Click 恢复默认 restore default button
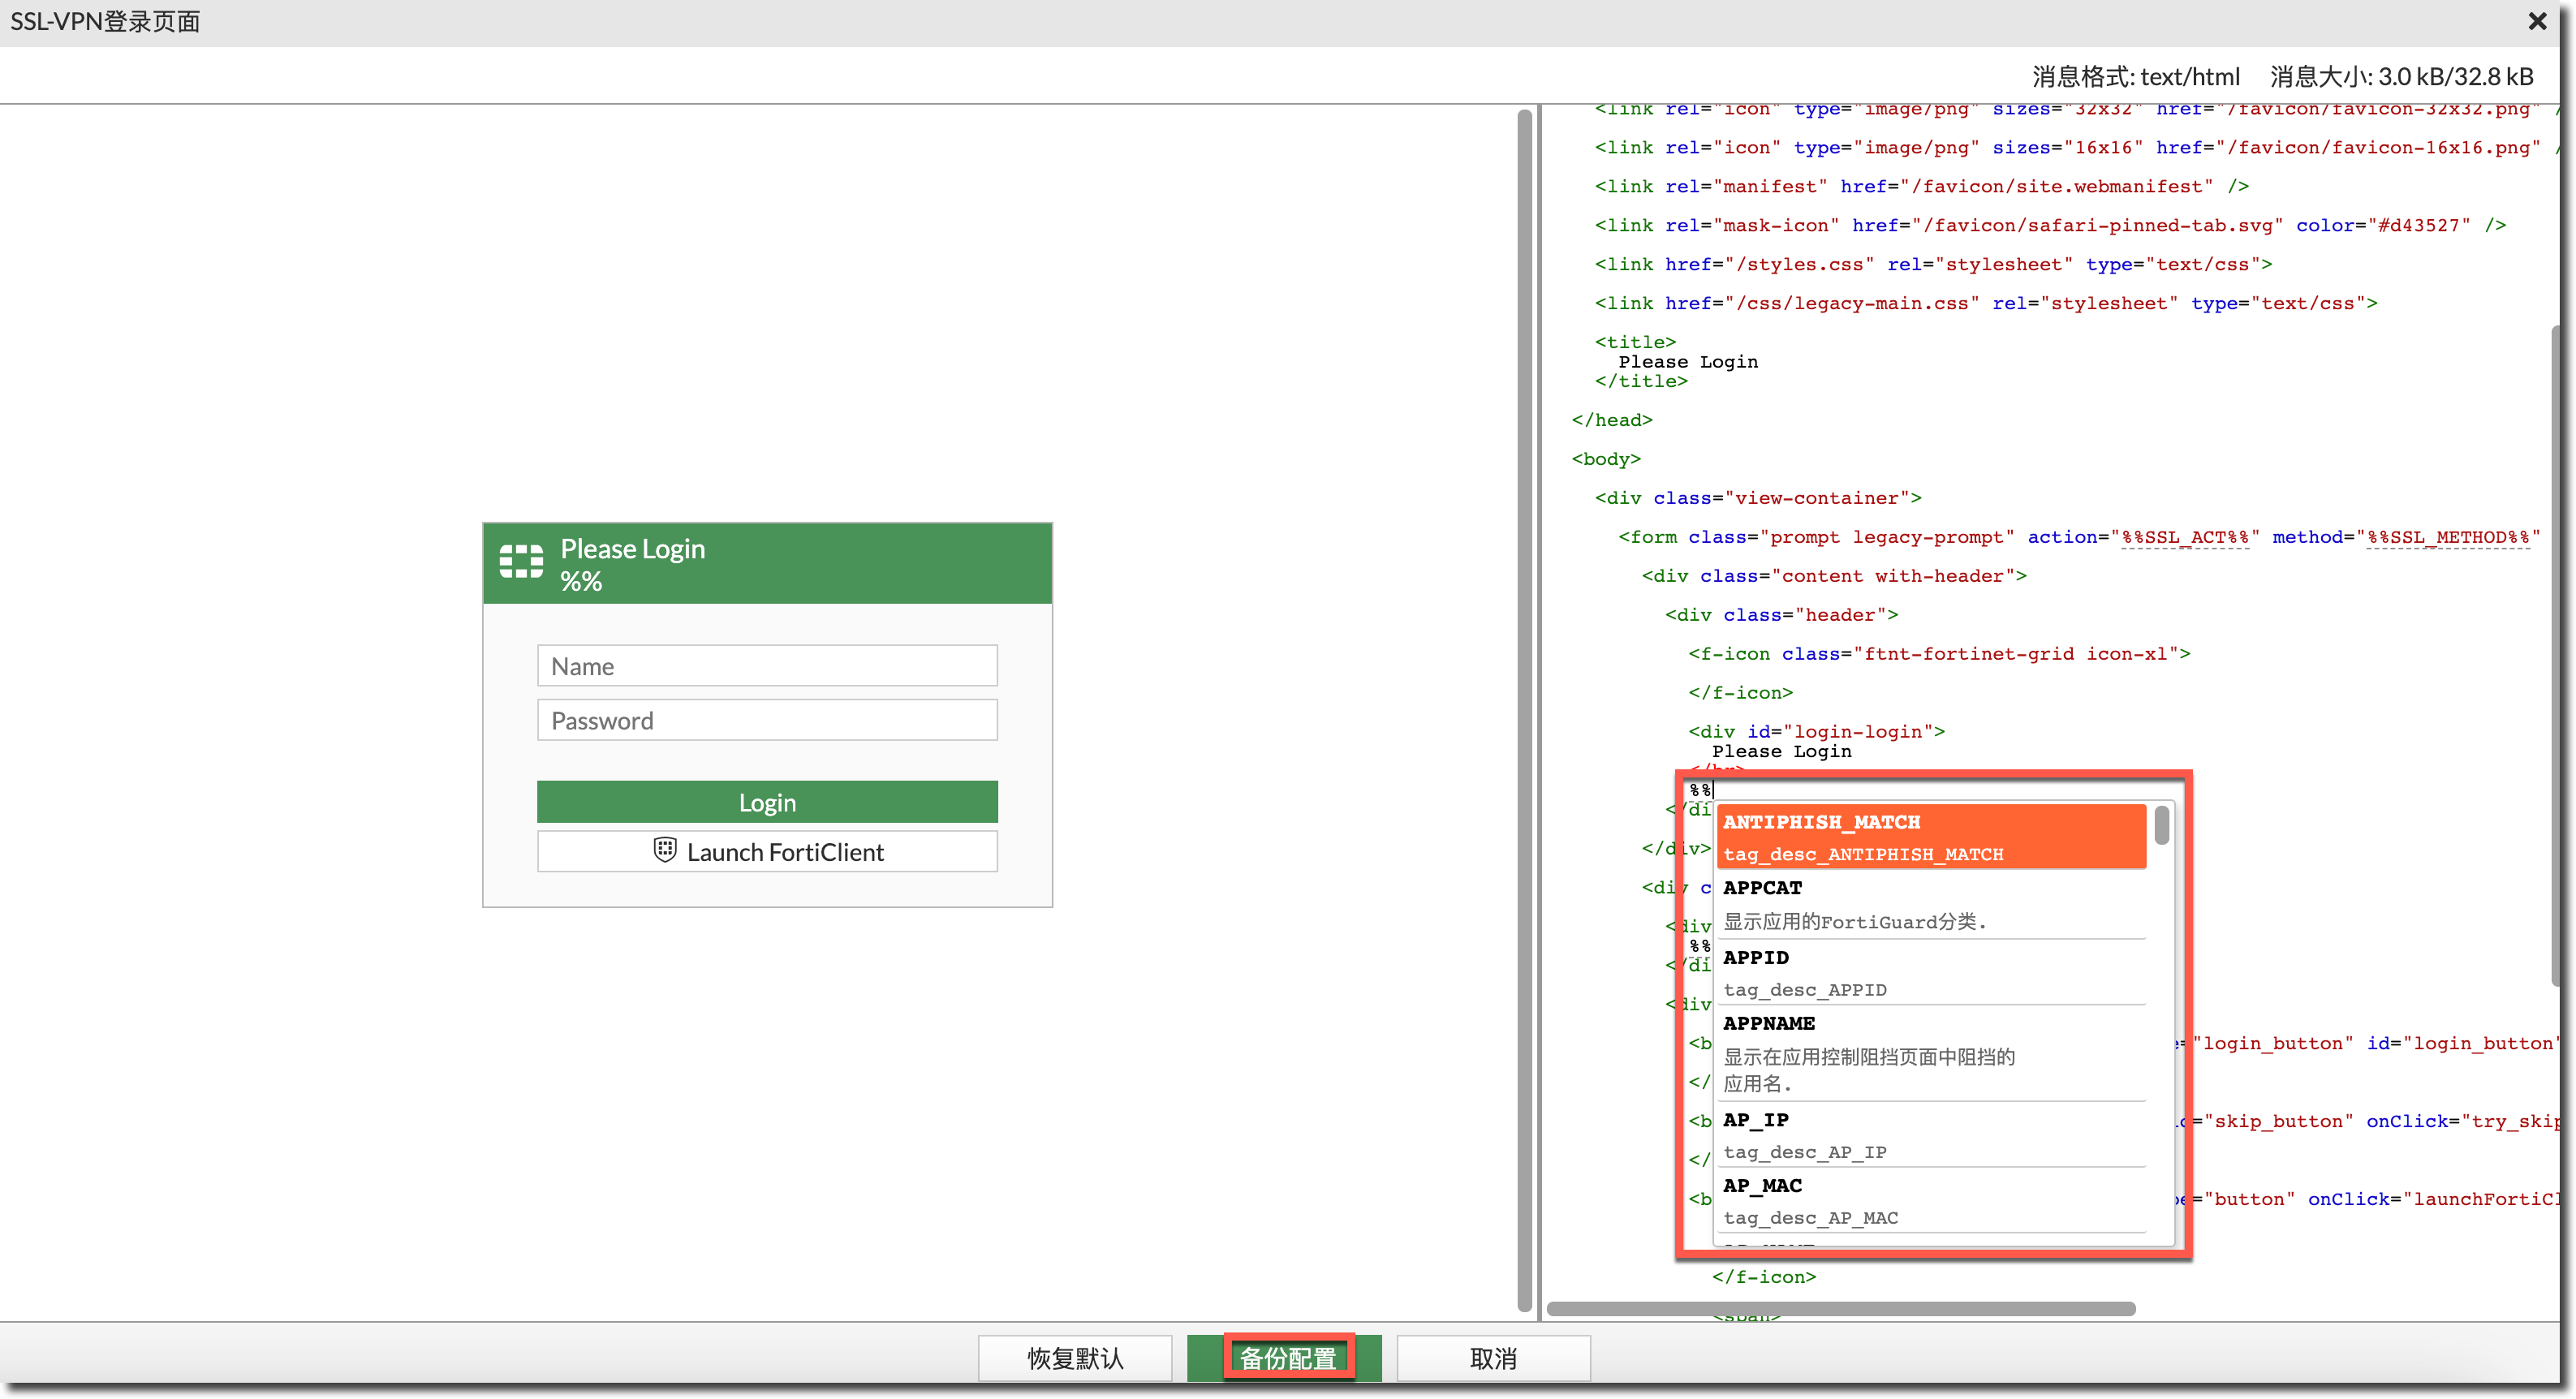This screenshot has height=1399, width=2576. [x=1075, y=1358]
